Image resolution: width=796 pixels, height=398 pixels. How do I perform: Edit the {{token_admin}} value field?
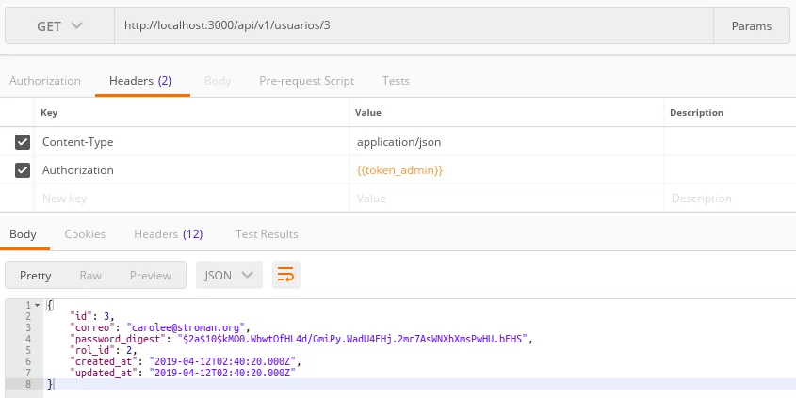(505, 170)
